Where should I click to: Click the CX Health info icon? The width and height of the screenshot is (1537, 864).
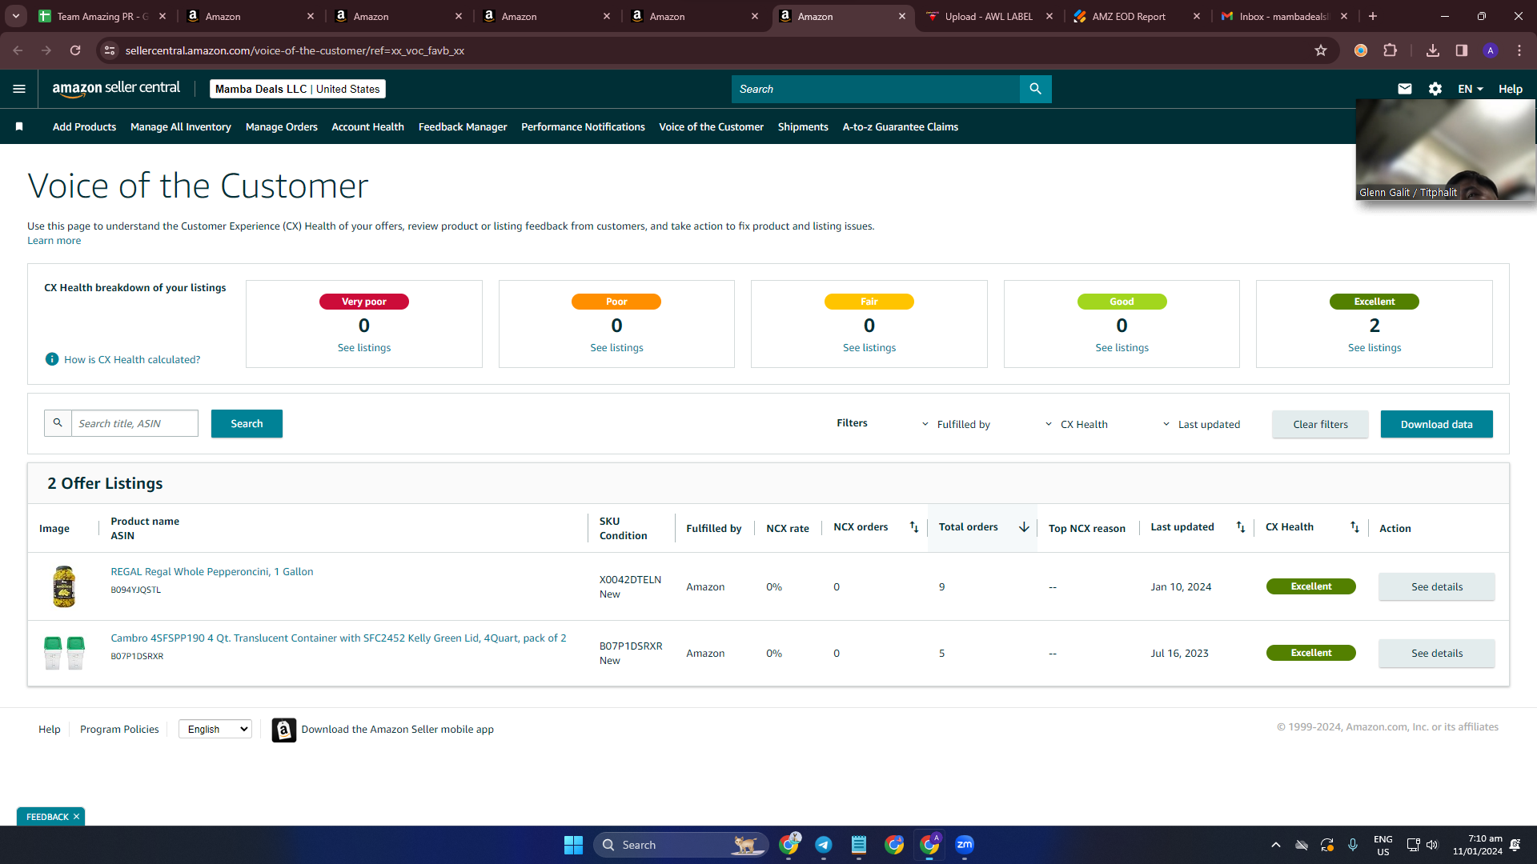[x=52, y=359]
